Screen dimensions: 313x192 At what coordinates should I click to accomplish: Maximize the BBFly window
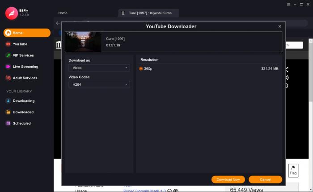(x=301, y=4)
